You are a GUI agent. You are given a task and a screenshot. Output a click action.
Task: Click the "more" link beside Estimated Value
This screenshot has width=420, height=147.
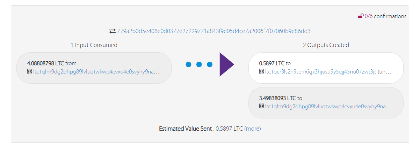pyautogui.click(x=252, y=129)
